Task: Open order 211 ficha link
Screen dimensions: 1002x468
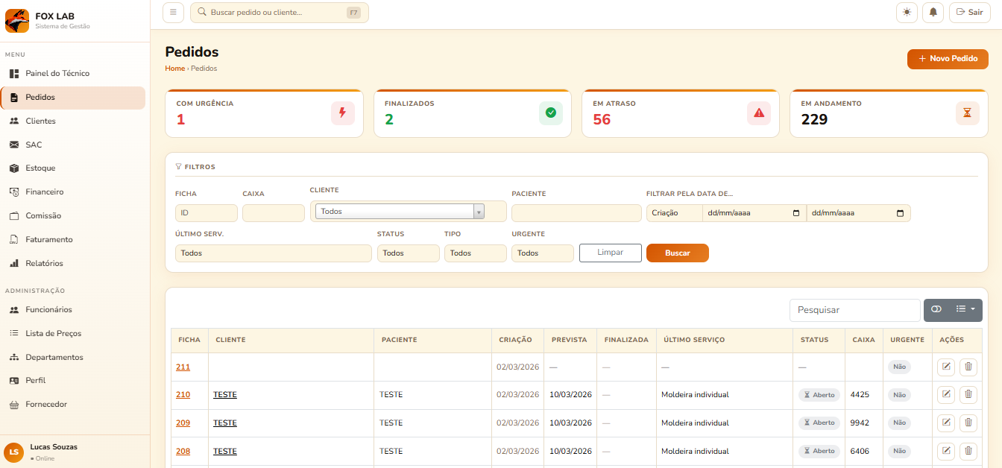Action: tap(183, 367)
